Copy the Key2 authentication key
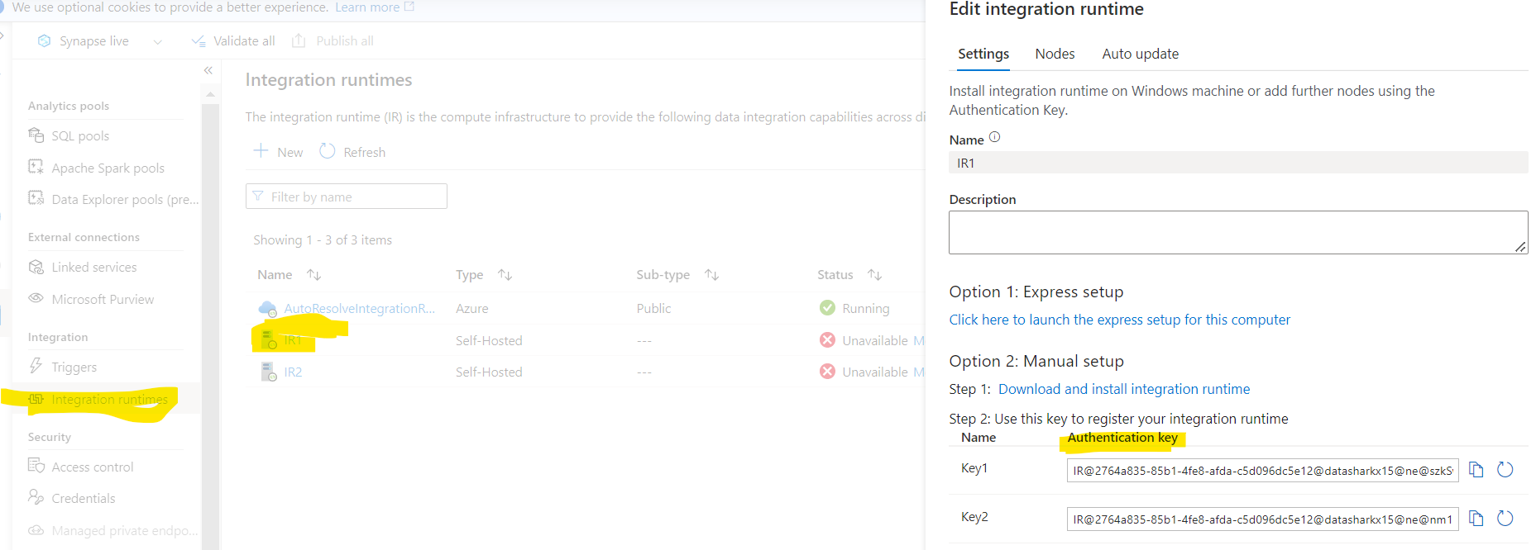This screenshot has width=1536, height=550. tap(1476, 519)
